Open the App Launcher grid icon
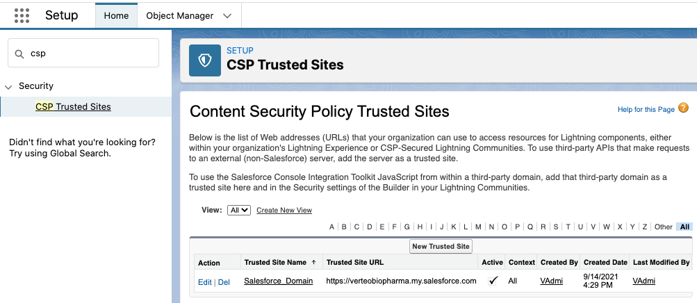The height and width of the screenshot is (303, 697). click(22, 15)
